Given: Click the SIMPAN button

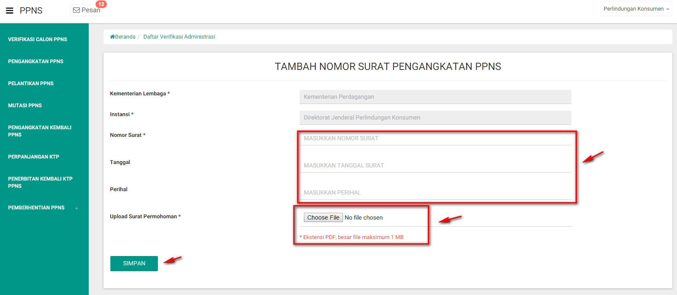Looking at the screenshot, I should coord(134,264).
